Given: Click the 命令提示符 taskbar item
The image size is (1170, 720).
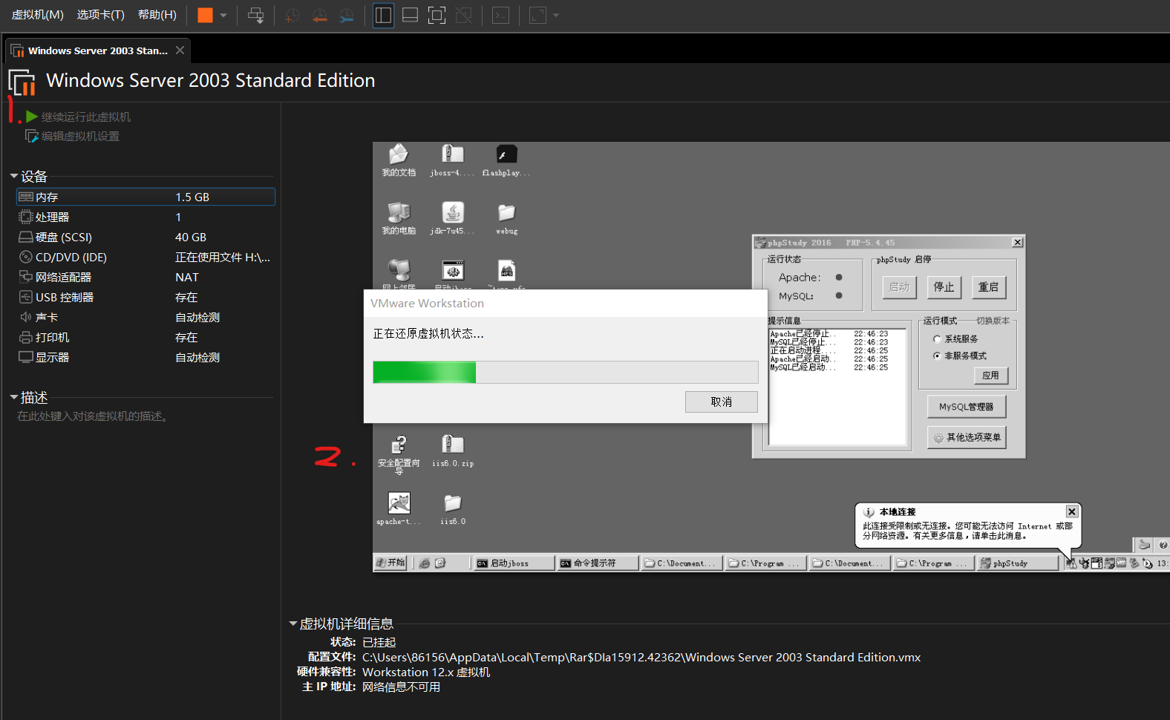Looking at the screenshot, I should (x=598, y=563).
